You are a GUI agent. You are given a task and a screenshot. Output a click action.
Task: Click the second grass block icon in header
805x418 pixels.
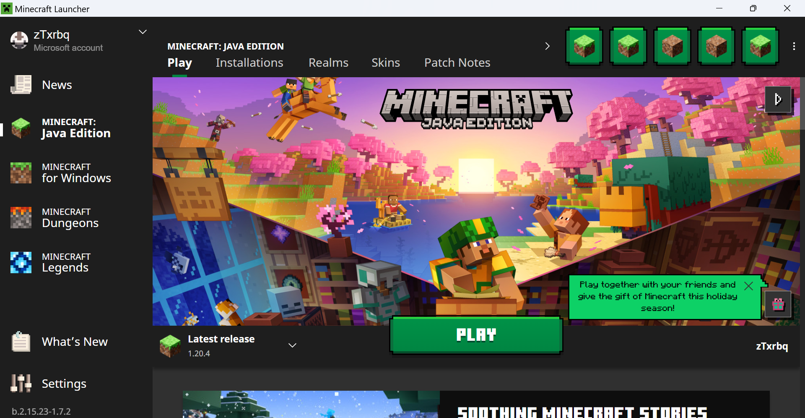click(628, 46)
